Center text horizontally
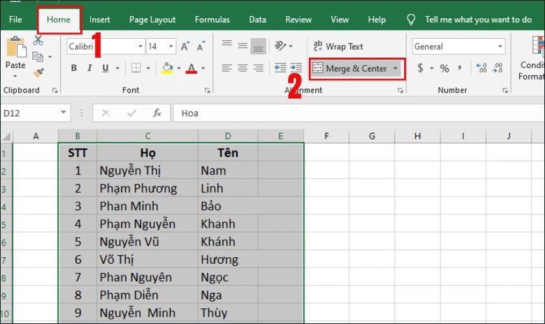The image size is (545, 324). point(243,68)
